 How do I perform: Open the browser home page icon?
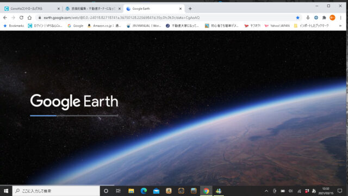tap(29, 17)
